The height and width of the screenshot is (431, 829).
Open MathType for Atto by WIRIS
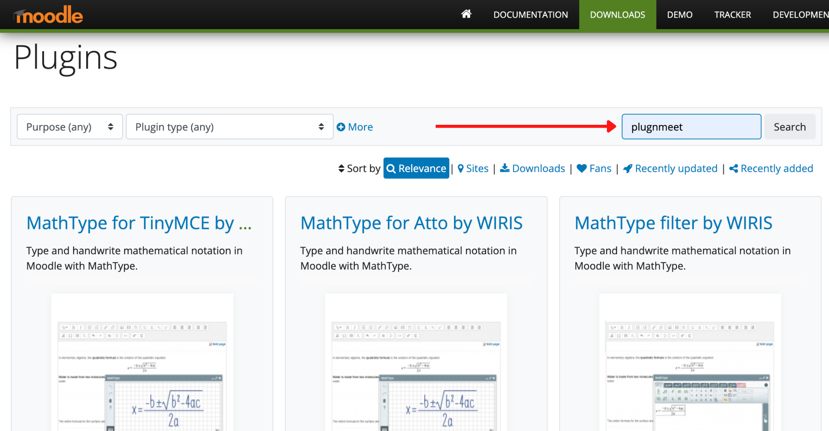coord(411,223)
